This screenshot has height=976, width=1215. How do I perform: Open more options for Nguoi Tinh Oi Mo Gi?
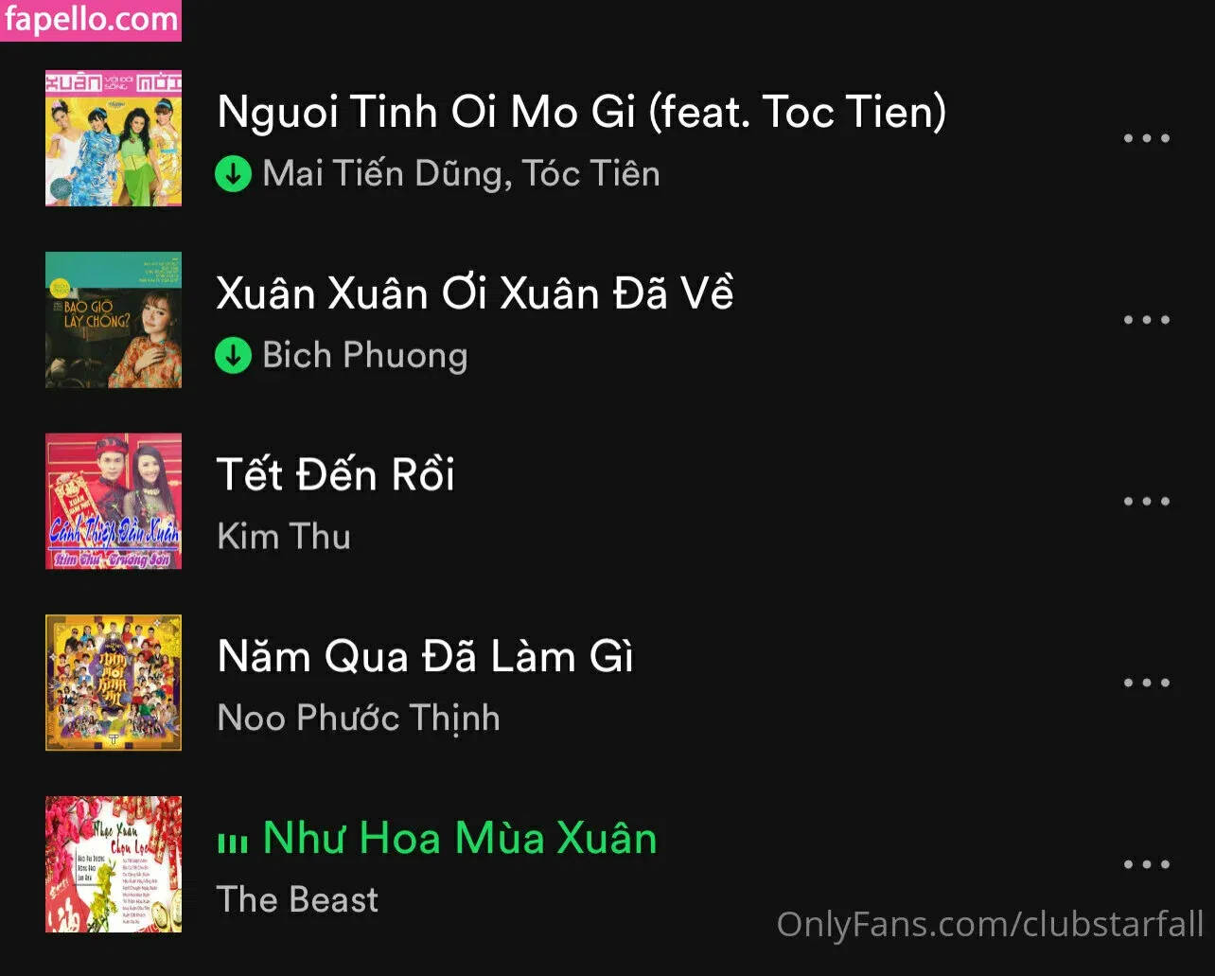click(x=1146, y=138)
